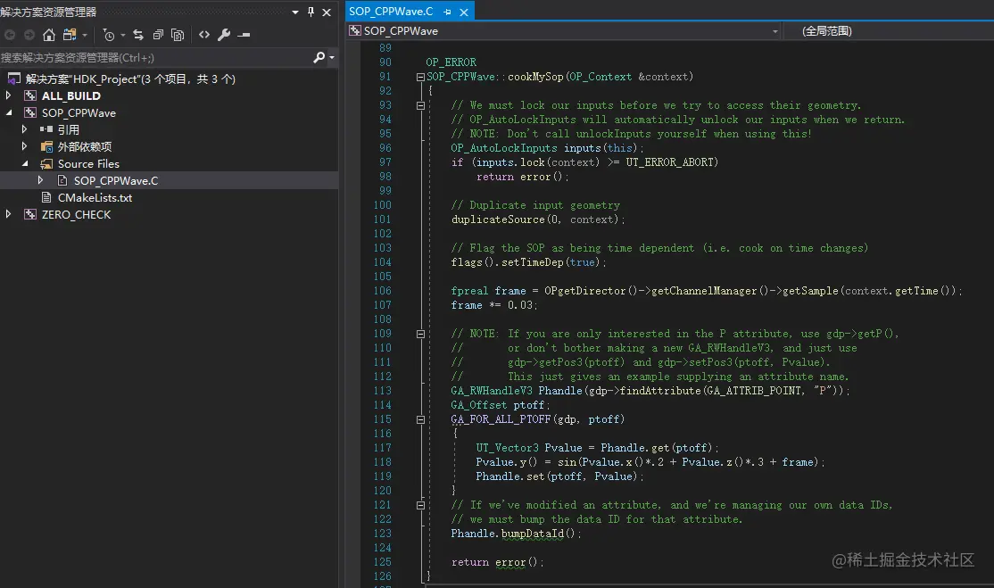Open the 全局范围 scope dropdown
This screenshot has width=994, height=588.
point(890,31)
